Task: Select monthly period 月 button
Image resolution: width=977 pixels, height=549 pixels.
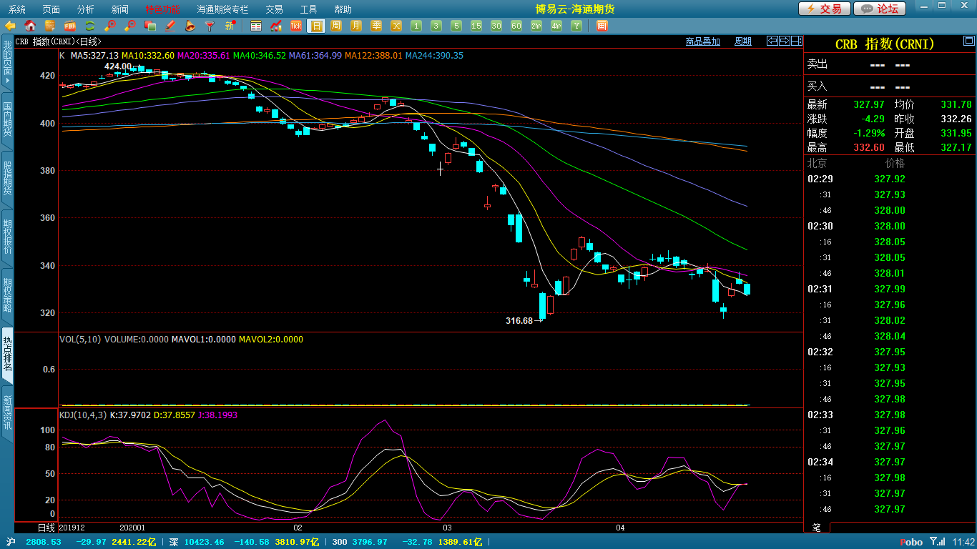Action: pos(356,26)
